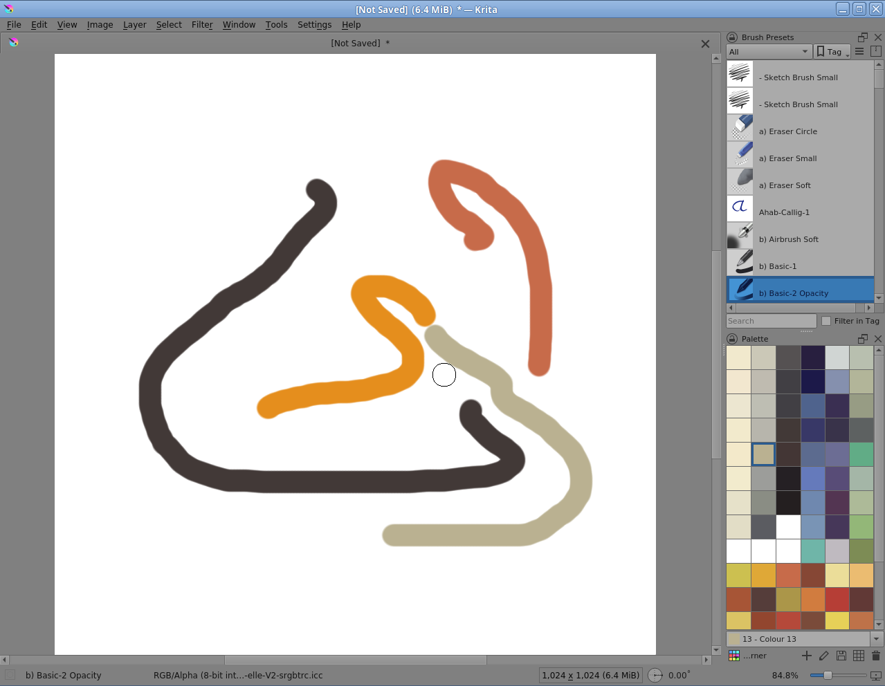The height and width of the screenshot is (686, 885).
Task: Delete the selected palette colour via trash icon
Action: point(876,656)
